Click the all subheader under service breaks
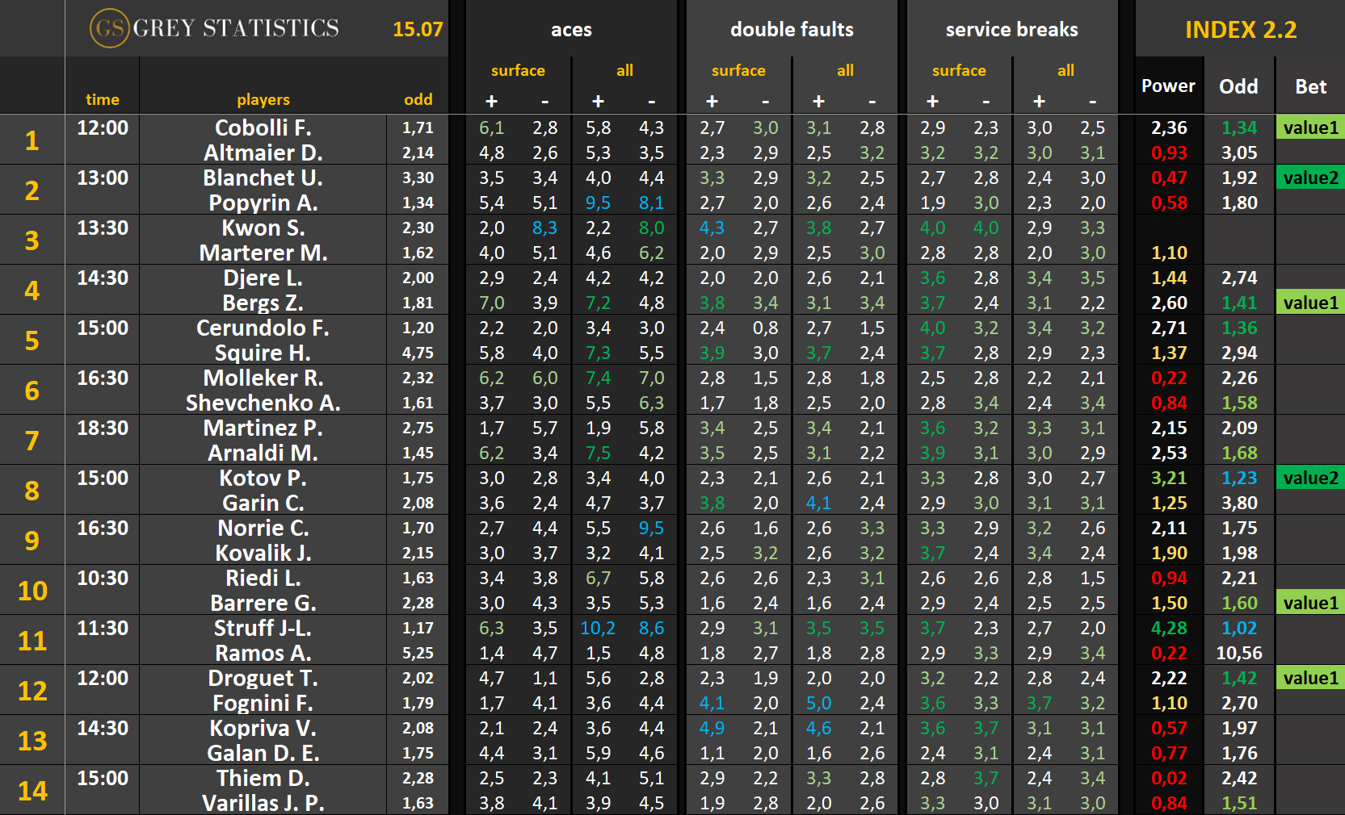Viewport: 1345px width, 815px height. (1065, 70)
